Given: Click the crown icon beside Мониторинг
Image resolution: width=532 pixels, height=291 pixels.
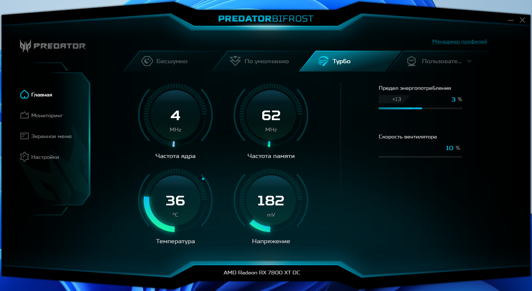Looking at the screenshot, I should (25, 115).
